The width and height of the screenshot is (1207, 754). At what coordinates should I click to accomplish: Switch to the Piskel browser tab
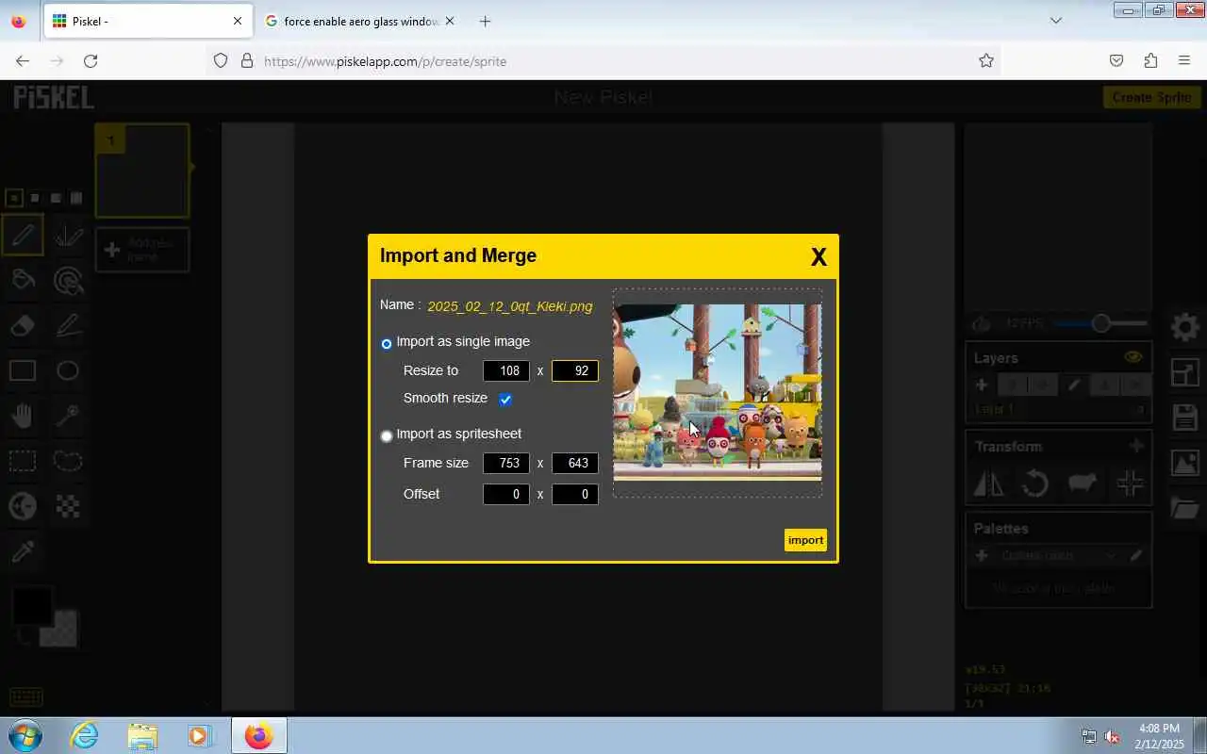(147, 21)
